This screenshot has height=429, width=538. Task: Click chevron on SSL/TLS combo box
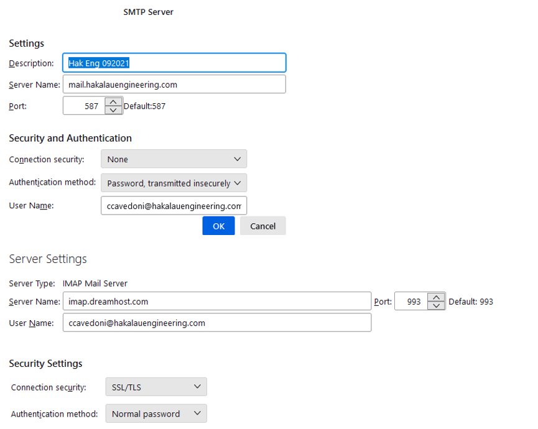click(x=197, y=387)
